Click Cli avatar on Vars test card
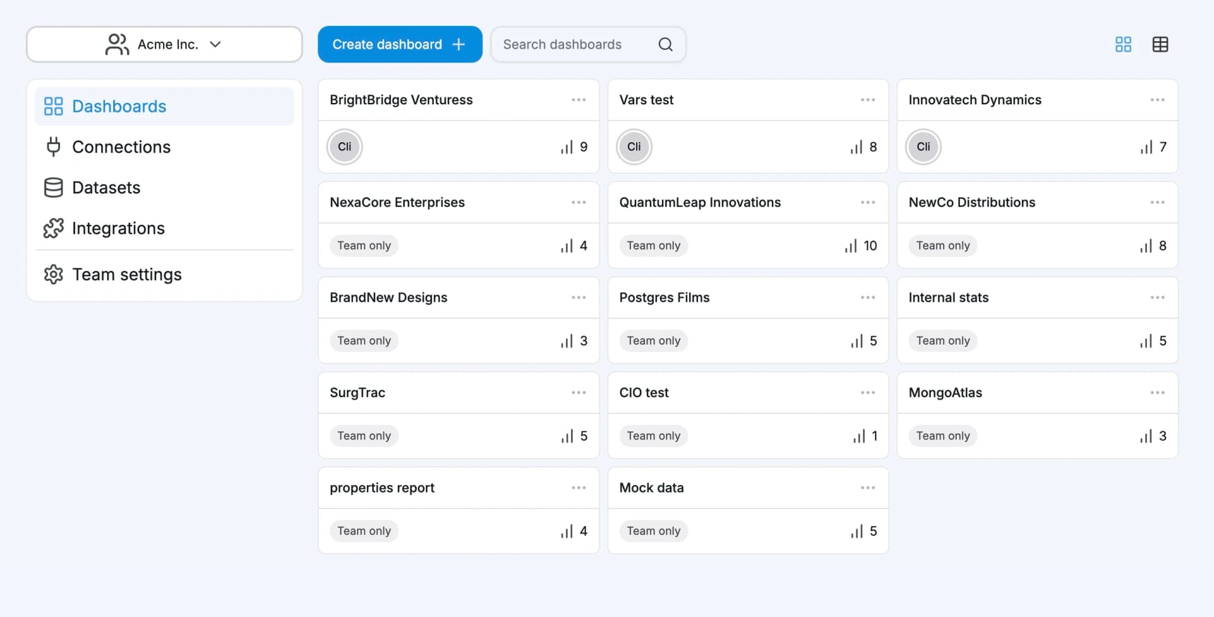Viewport: 1214px width, 617px height. 634,147
